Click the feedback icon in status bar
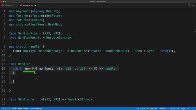This screenshot has height=110, width=196. coord(188,108)
